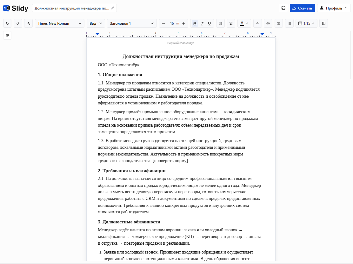Image resolution: width=353 pixels, height=264 pixels.
Task: Click the insert table icon
Action: pyautogui.click(x=324, y=23)
